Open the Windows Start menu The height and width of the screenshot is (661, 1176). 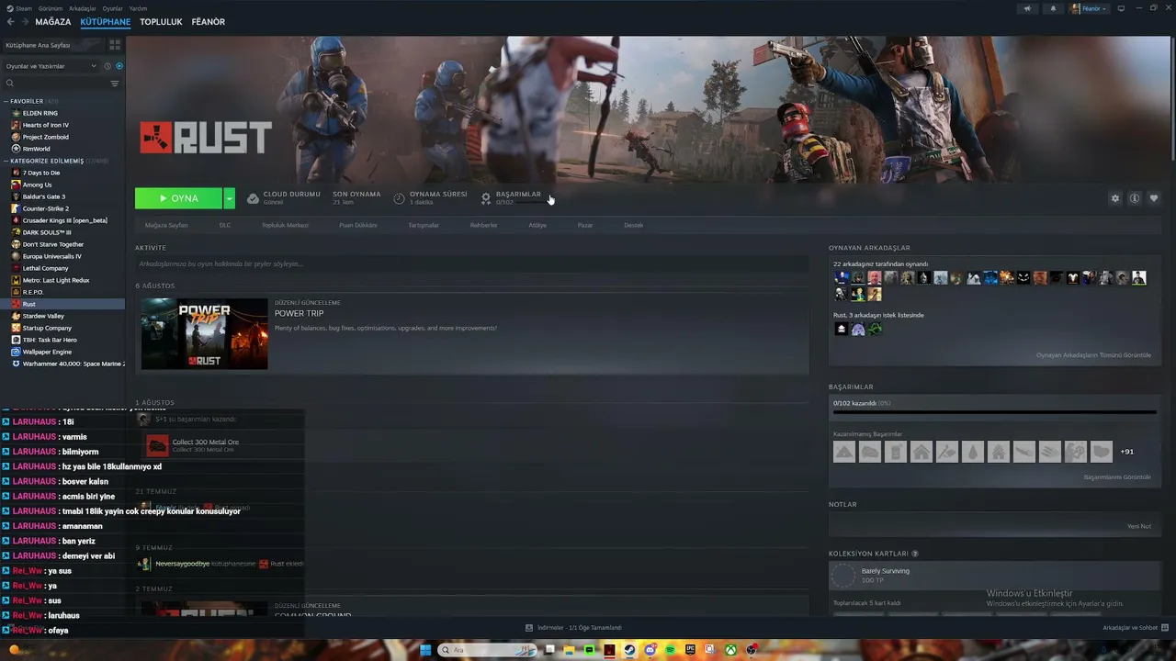pos(425,650)
